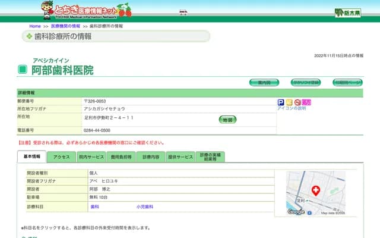Switch to the 院内サービス tab

pos(91,157)
